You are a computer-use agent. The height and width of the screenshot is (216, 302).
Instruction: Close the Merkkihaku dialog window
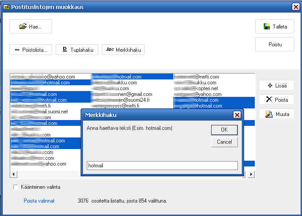tap(237, 115)
